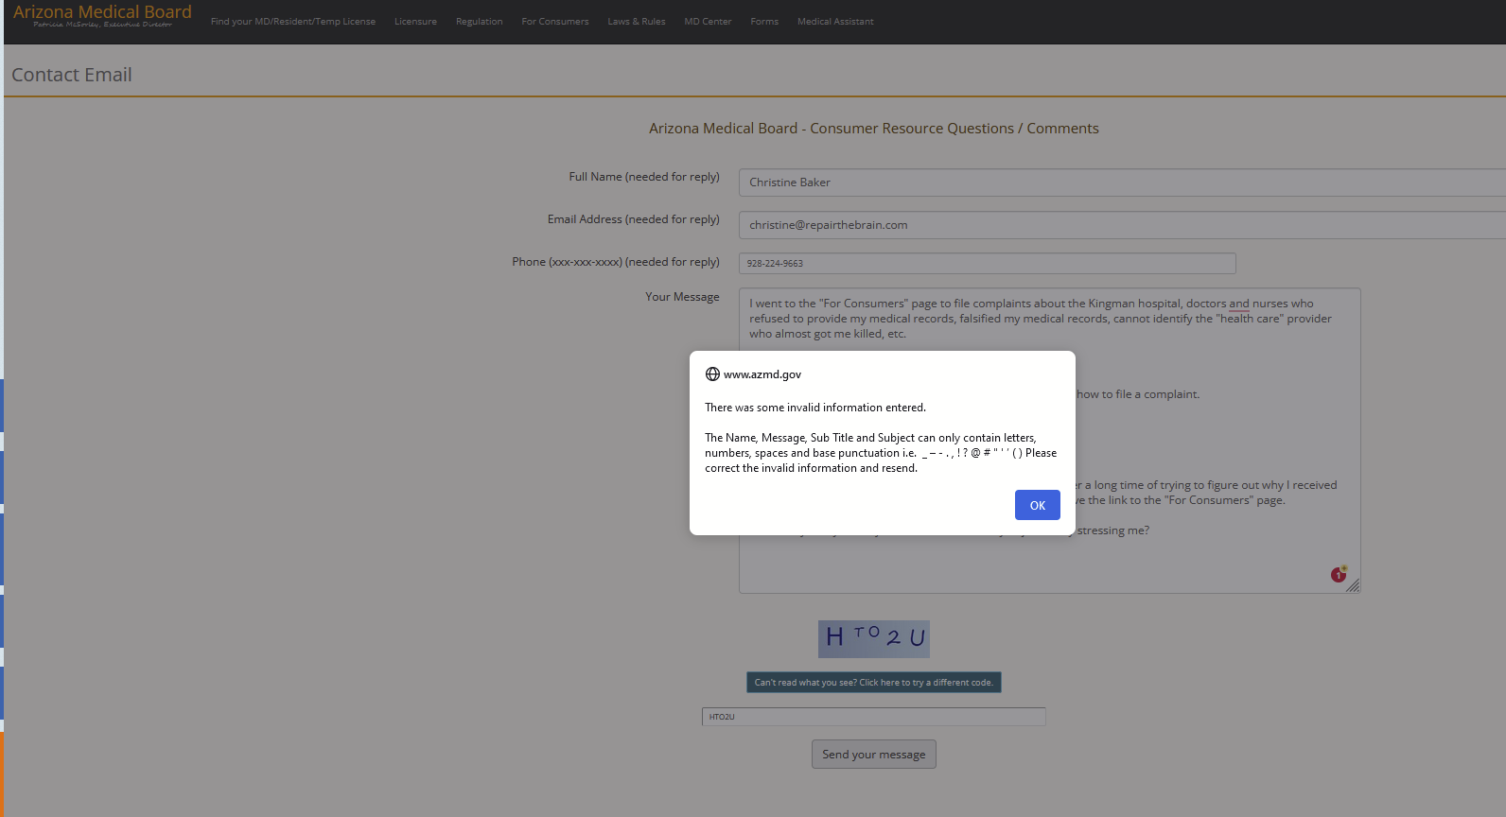This screenshot has width=1506, height=817.
Task: Open the Forms navigation item
Action: (763, 22)
